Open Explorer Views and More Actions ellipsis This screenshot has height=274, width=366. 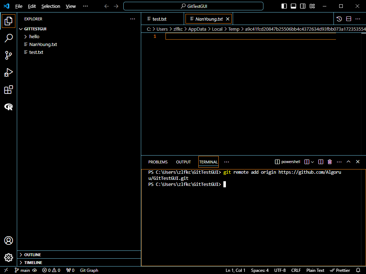tap(133, 19)
